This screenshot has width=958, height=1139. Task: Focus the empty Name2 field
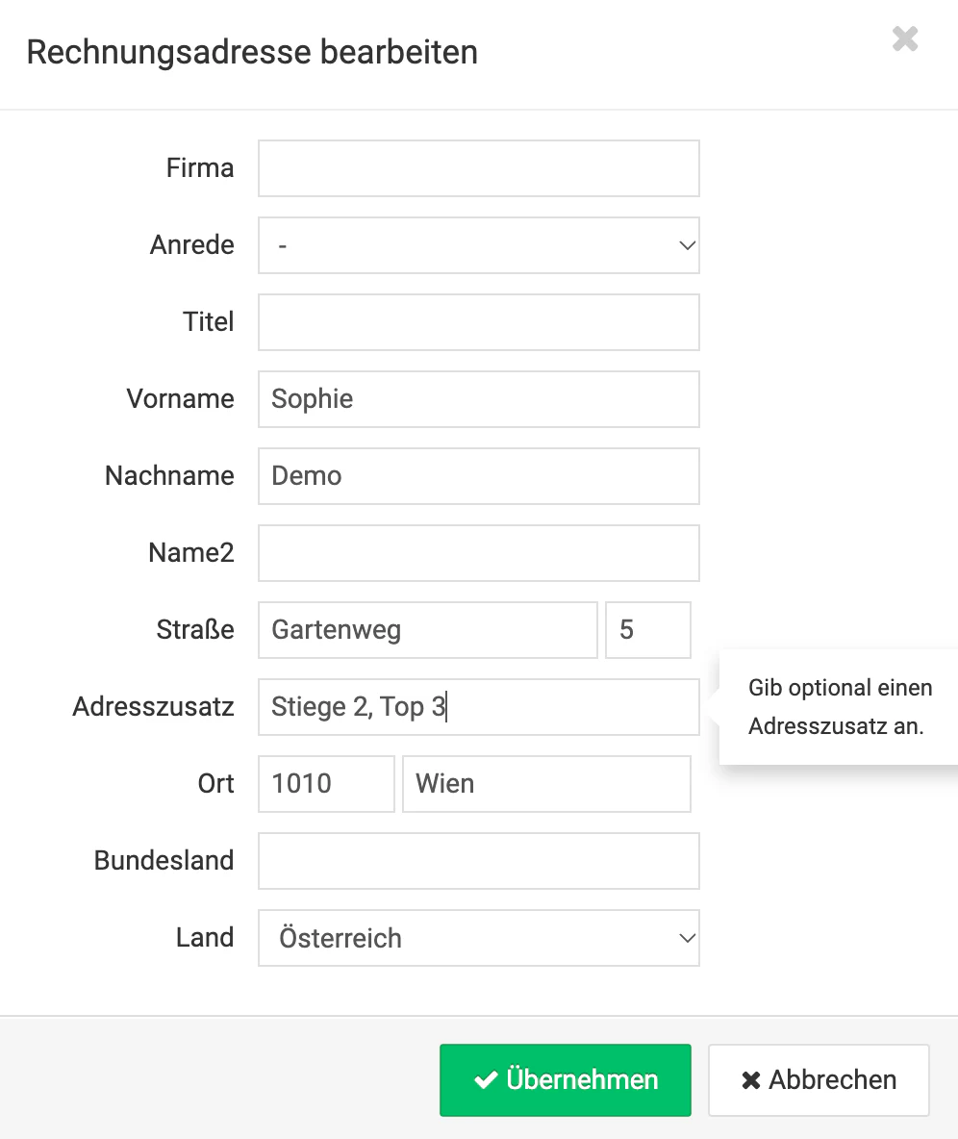(479, 553)
